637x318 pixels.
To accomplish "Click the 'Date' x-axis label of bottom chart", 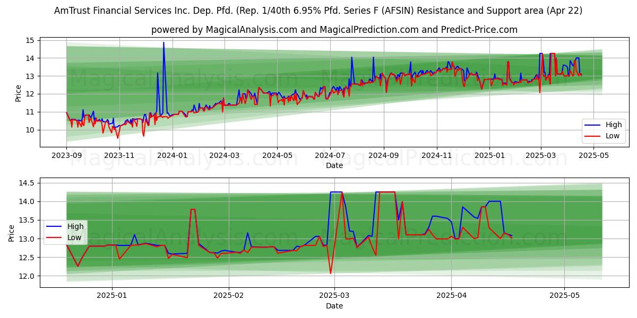I will coord(334,306).
